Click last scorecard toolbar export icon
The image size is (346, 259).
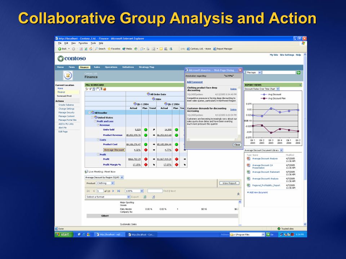[105, 89]
